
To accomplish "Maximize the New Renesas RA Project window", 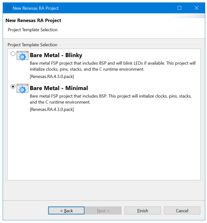I will pyautogui.click(x=179, y=8).
